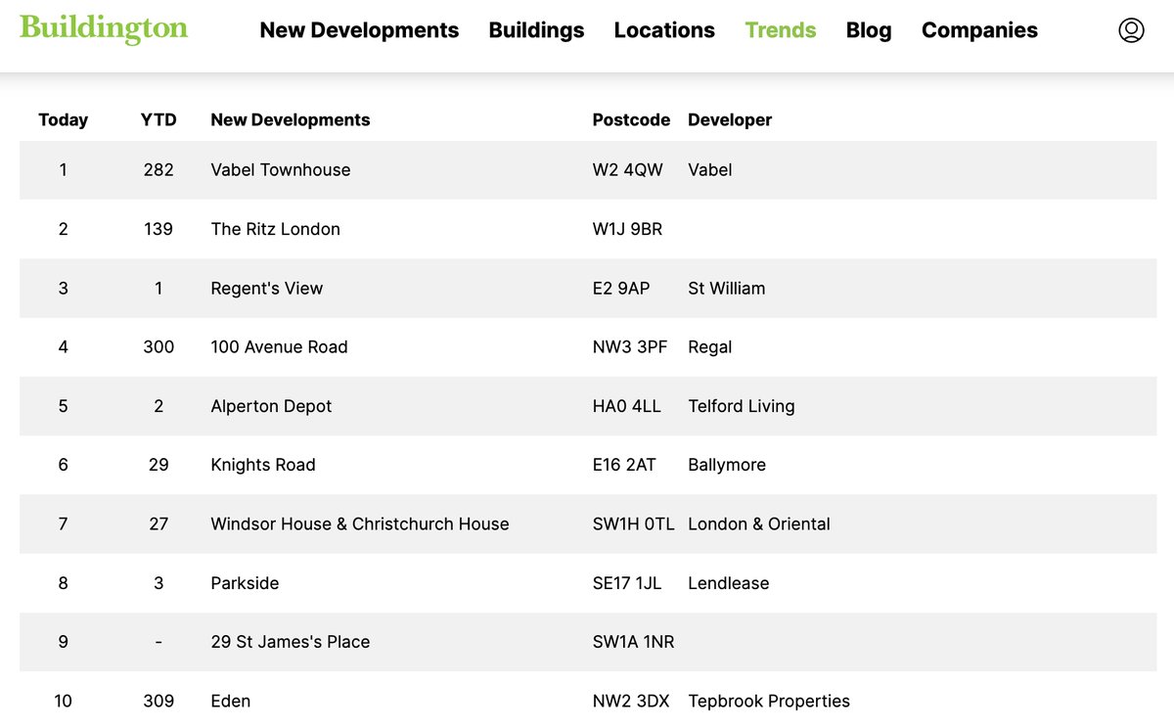Click developer Tepbrook Properties

769,702
